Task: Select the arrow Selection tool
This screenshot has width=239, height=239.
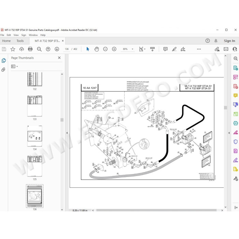Action: (x=88, y=49)
